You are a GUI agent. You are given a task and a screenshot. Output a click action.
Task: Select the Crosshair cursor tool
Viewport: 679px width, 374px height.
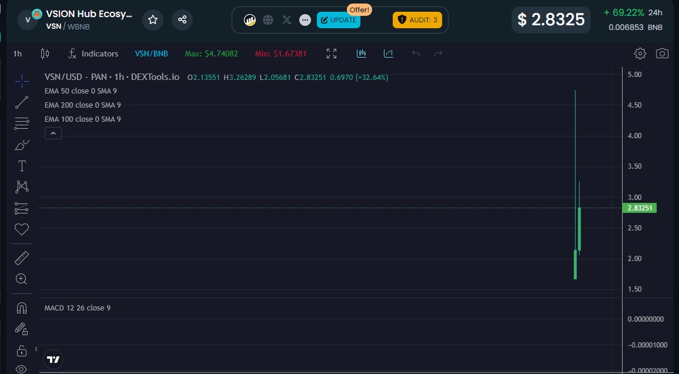(22, 82)
